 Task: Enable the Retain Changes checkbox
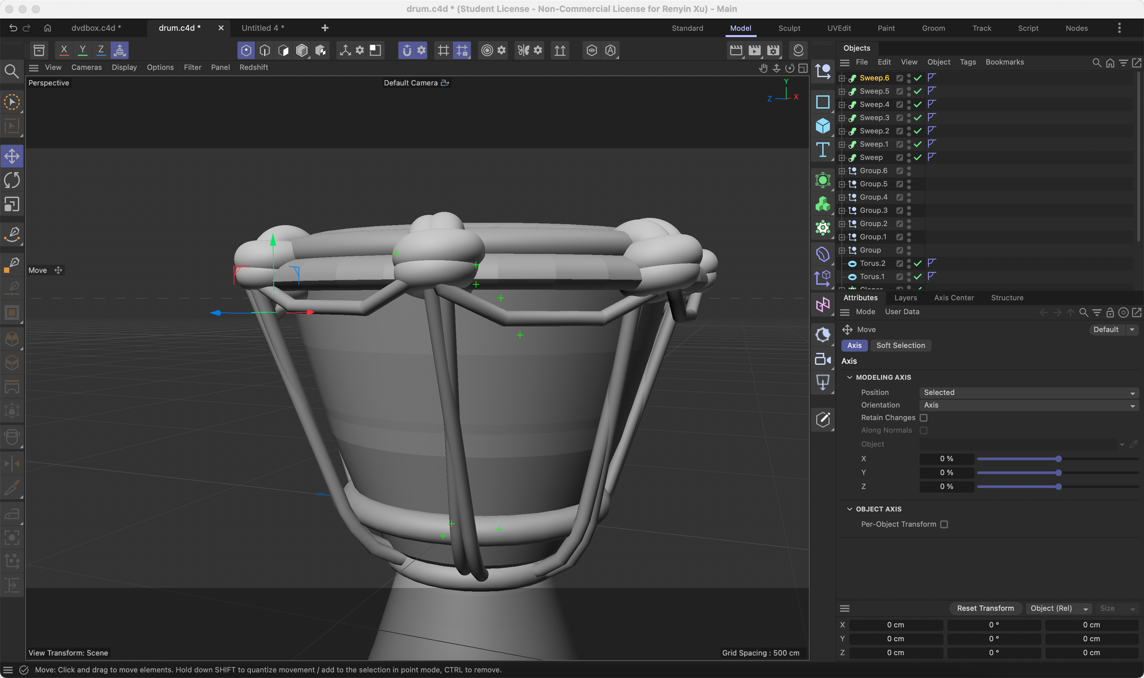924,417
